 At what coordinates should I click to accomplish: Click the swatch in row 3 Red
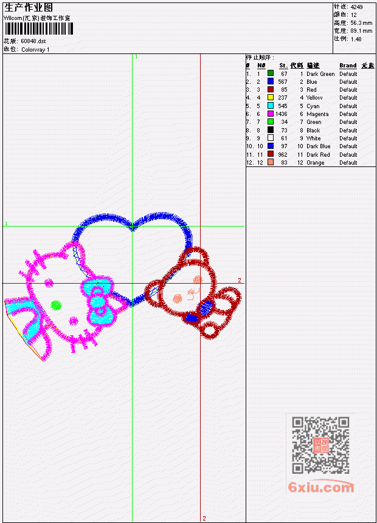point(271,89)
